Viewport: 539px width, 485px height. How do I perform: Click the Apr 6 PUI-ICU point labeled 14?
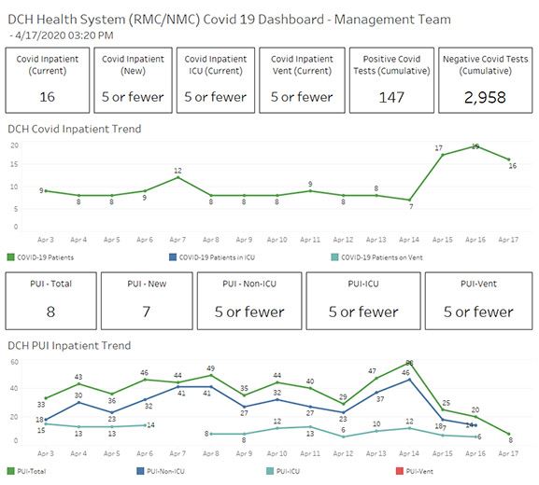[145, 425]
